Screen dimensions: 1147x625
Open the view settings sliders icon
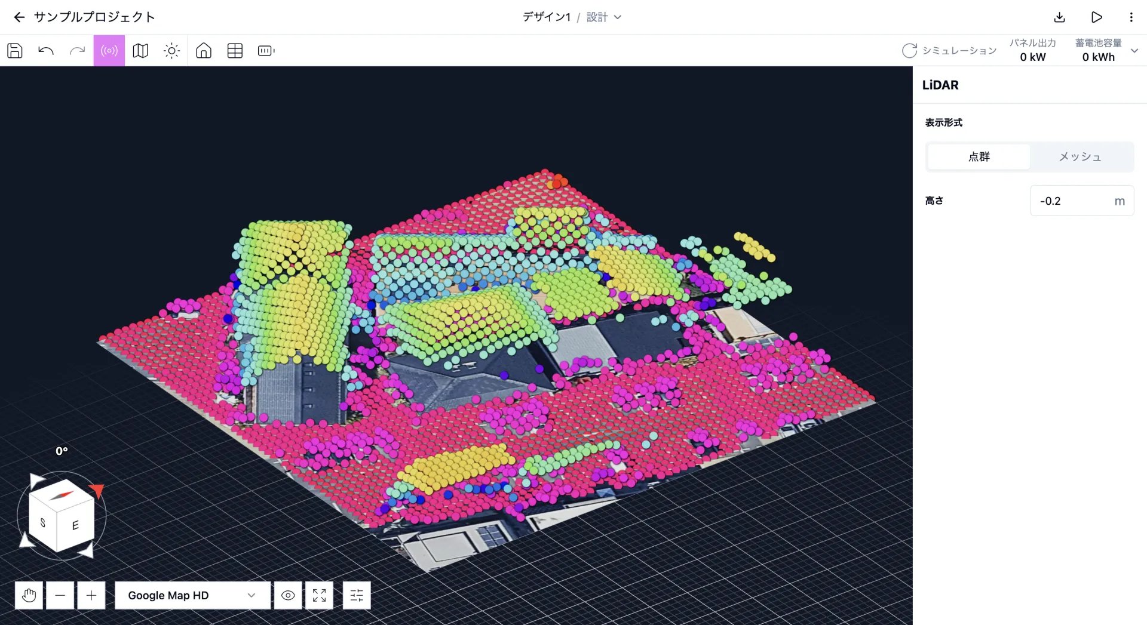(357, 595)
